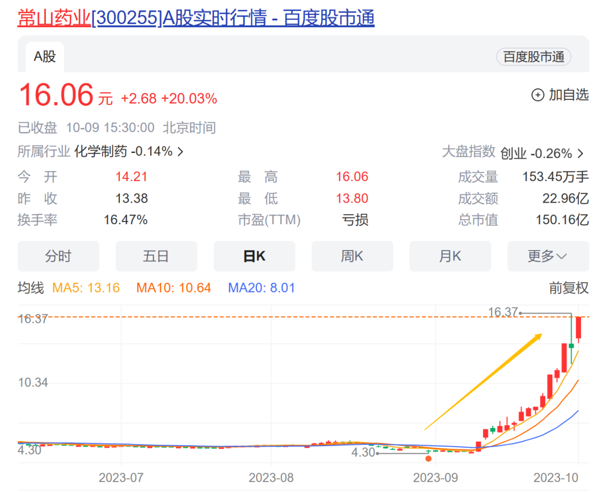Expand chevron next to 创业 -0.26%
596x492 pixels.
coord(581,154)
